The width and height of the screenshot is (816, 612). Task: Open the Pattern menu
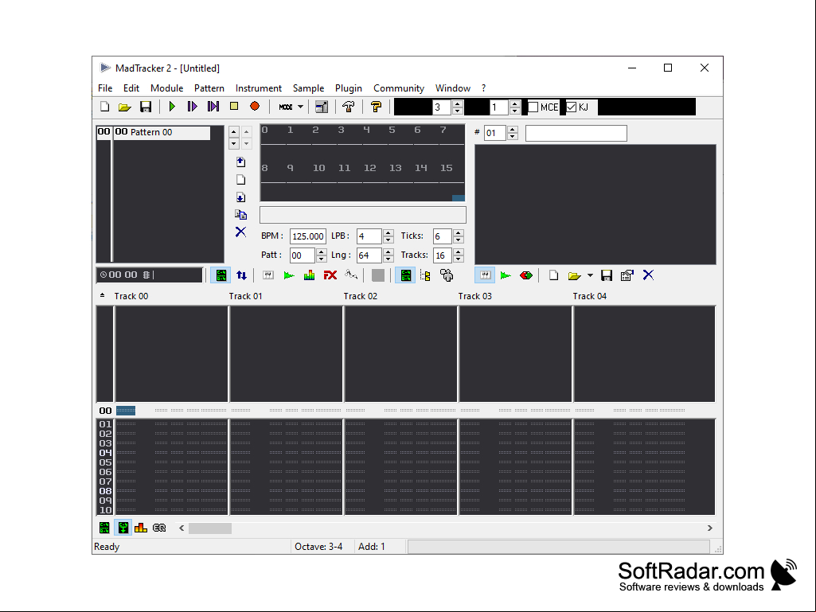click(x=209, y=88)
